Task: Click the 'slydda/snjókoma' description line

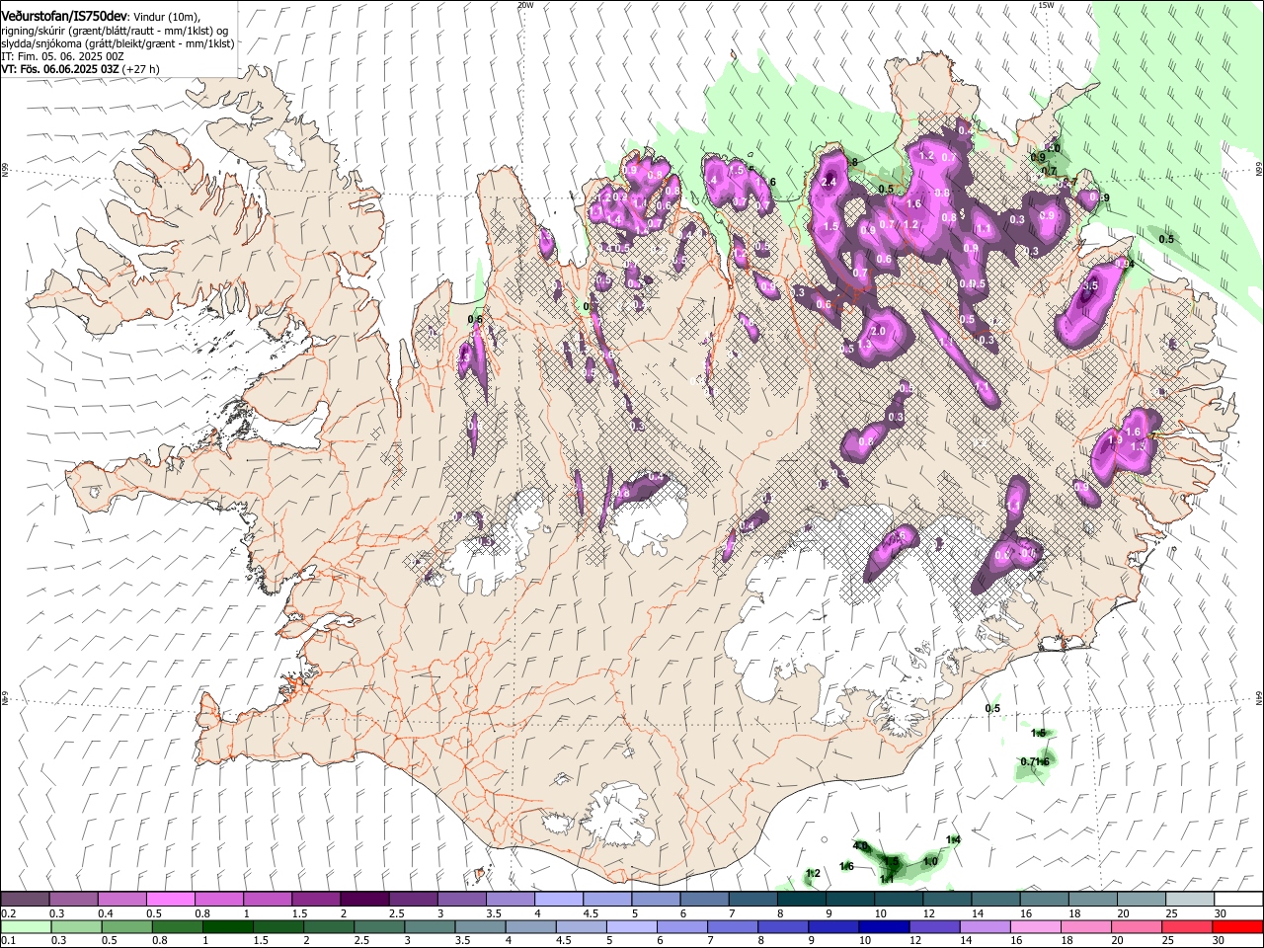Action: point(118,43)
